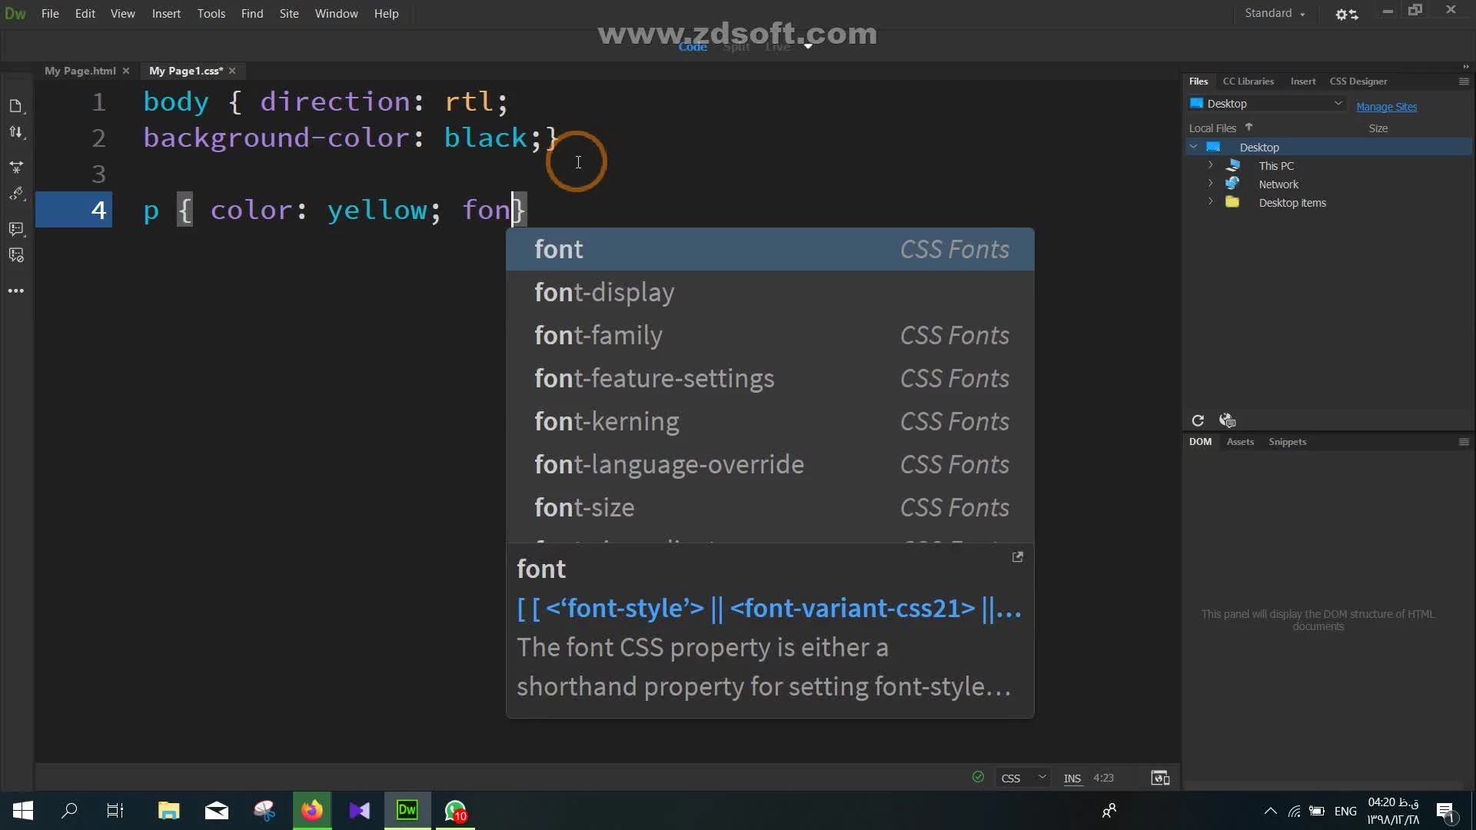
Task: Open File Explorer from the taskbar
Action: pos(168,811)
